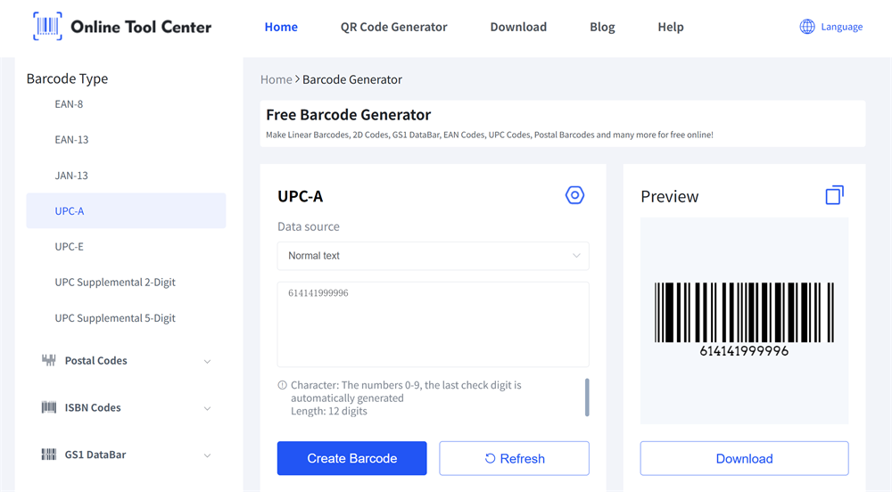Click the GS1 DataBar barcode icon
The height and width of the screenshot is (492, 892).
[x=49, y=455]
